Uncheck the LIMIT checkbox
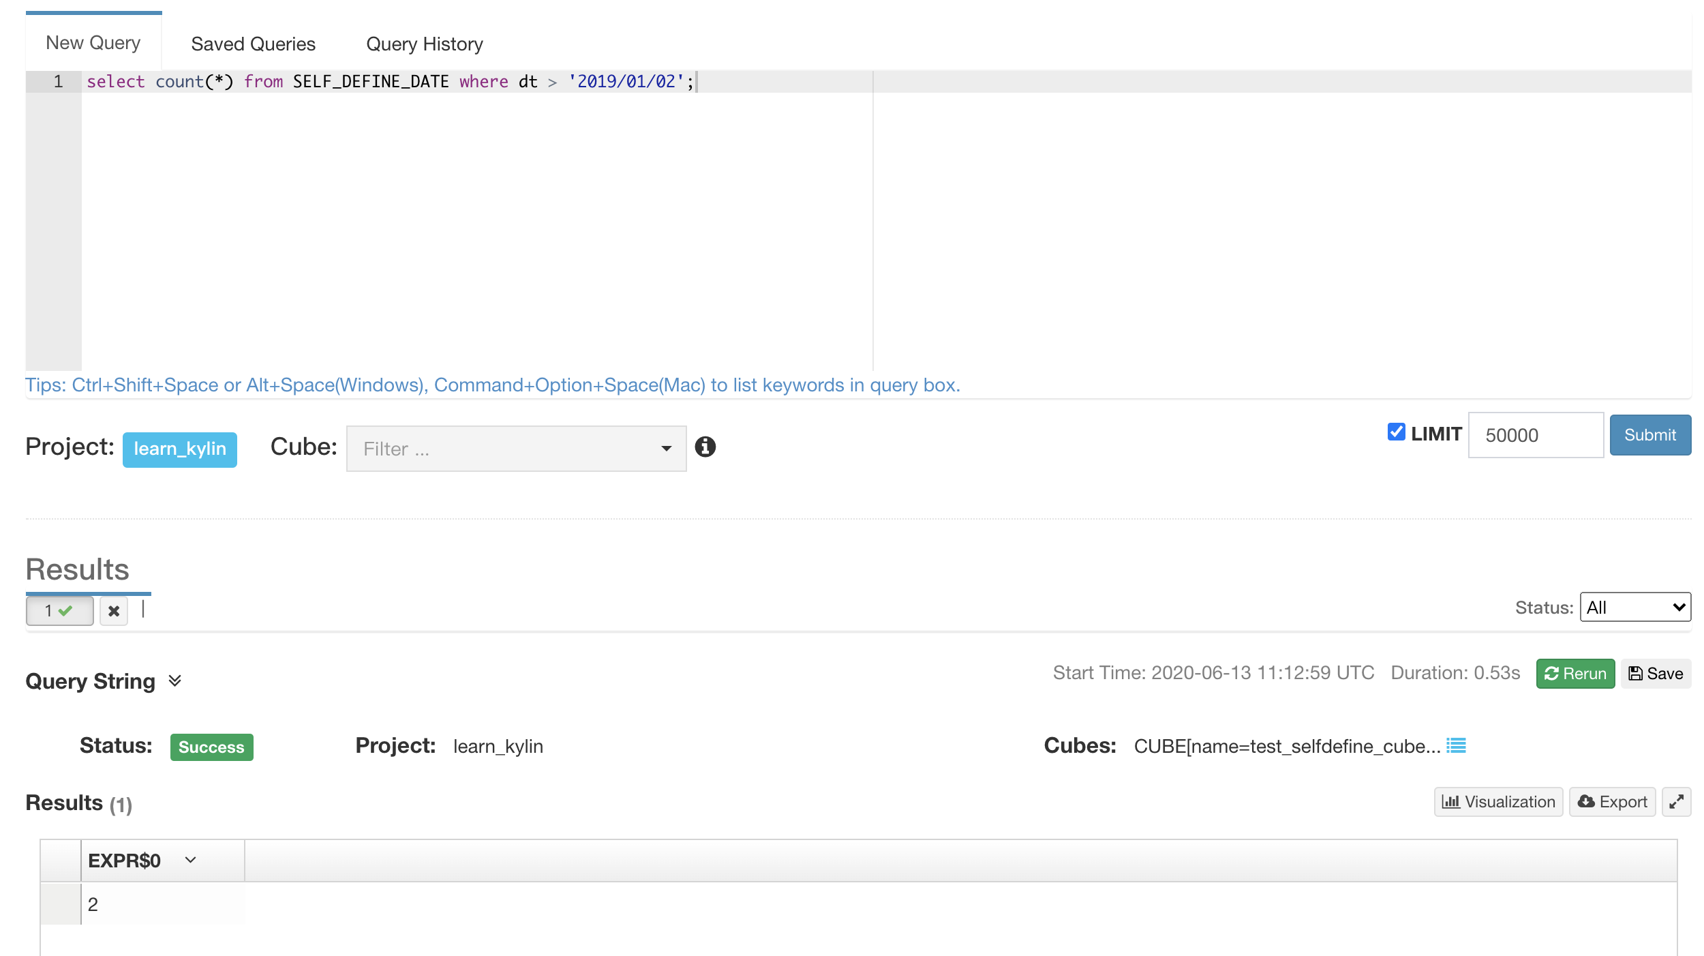The image size is (1704, 956). click(x=1396, y=432)
